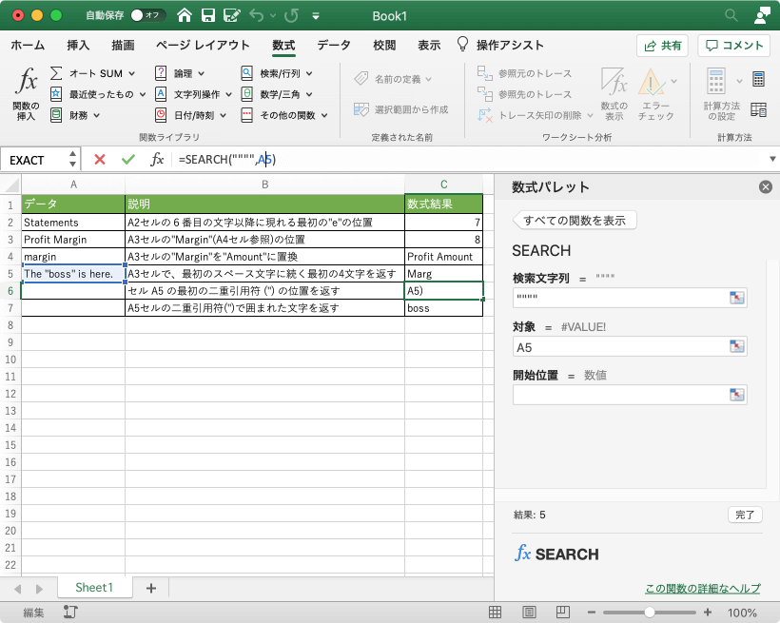Confirm formula with green checkmark
Viewport: 780px width, 623px height.
pyautogui.click(x=128, y=160)
